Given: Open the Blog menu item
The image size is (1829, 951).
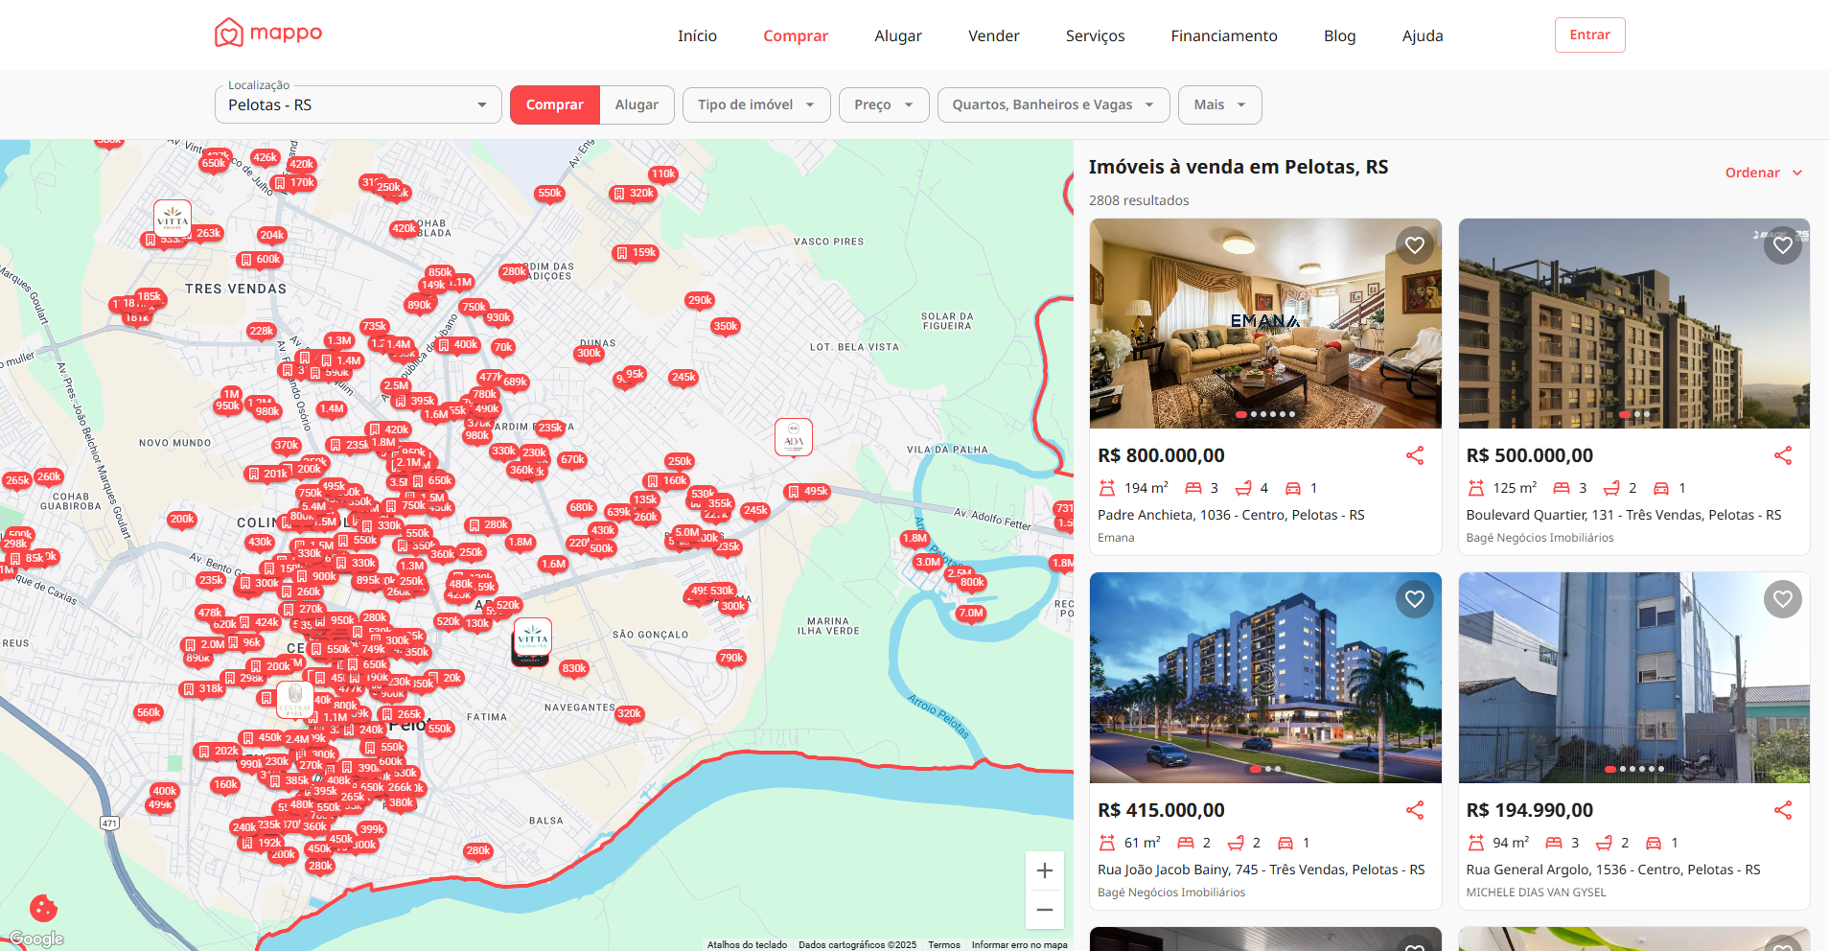Looking at the screenshot, I should (1339, 35).
